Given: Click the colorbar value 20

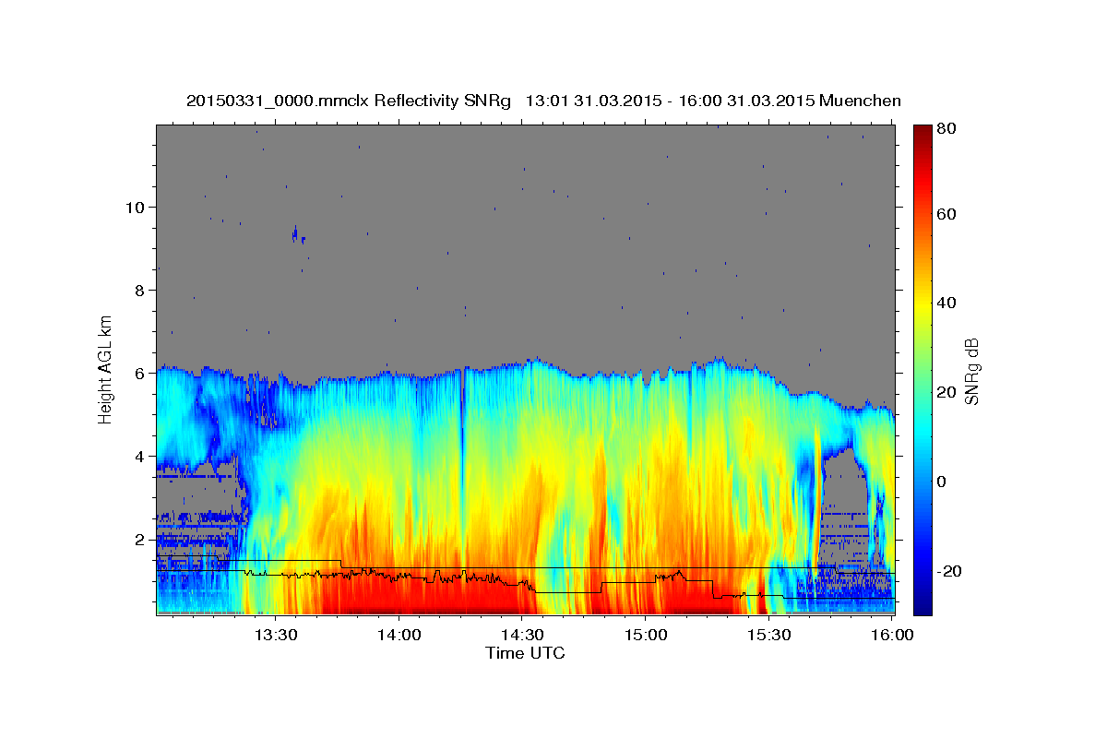Looking at the screenshot, I should [x=945, y=392].
